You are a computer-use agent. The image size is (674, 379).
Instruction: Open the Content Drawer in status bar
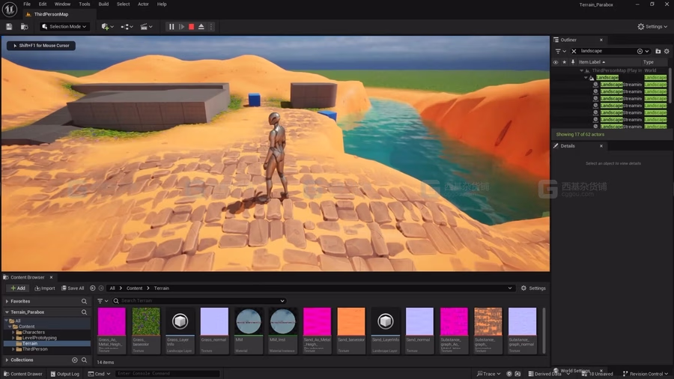click(x=23, y=374)
